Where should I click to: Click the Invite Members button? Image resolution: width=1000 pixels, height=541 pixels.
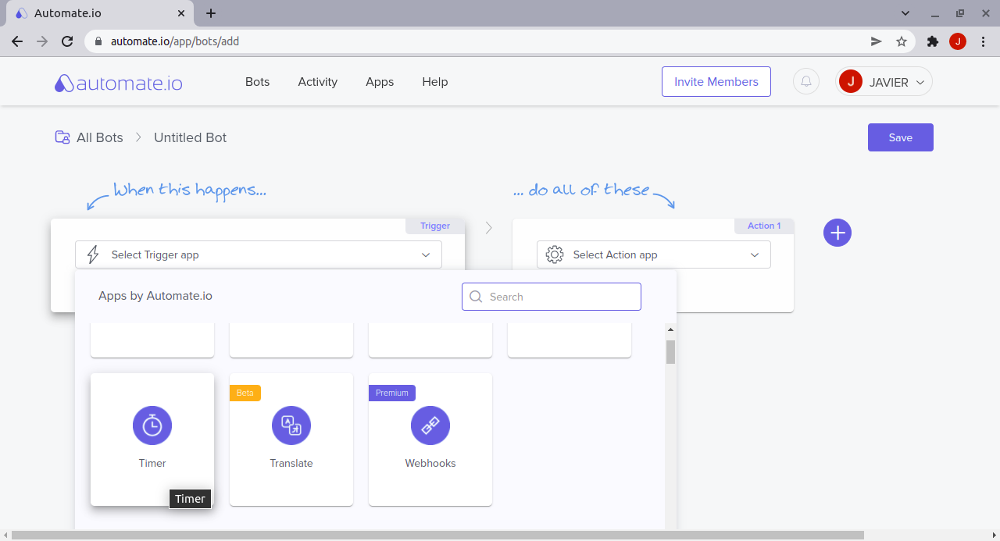tap(716, 82)
